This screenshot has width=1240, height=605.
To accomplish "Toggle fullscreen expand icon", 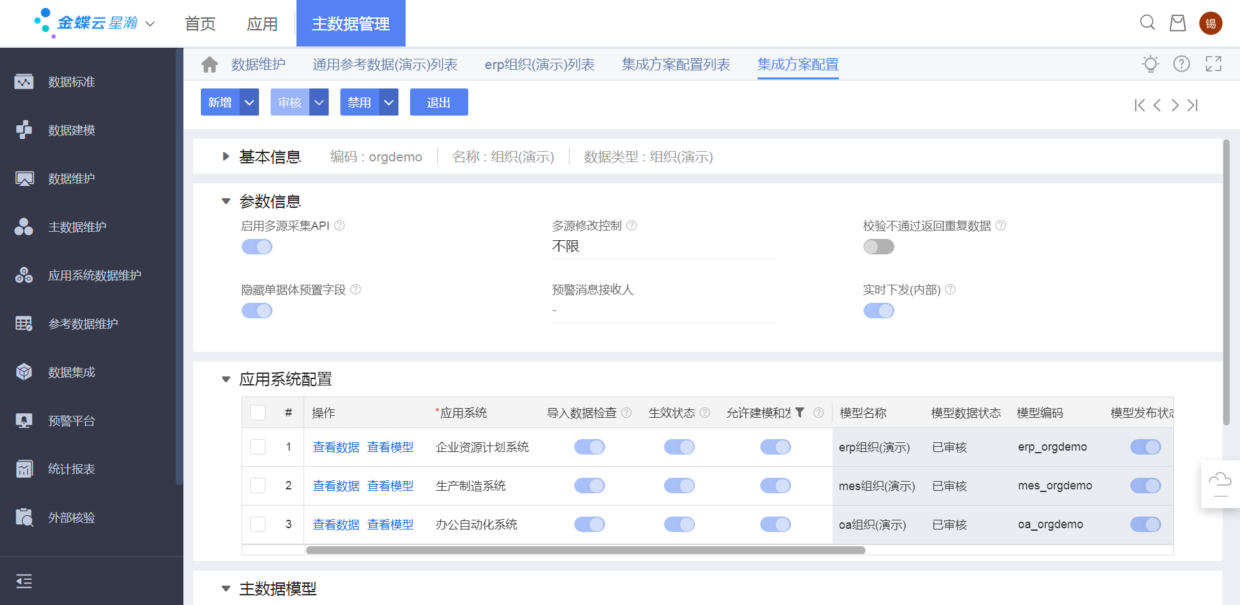I will [1214, 64].
